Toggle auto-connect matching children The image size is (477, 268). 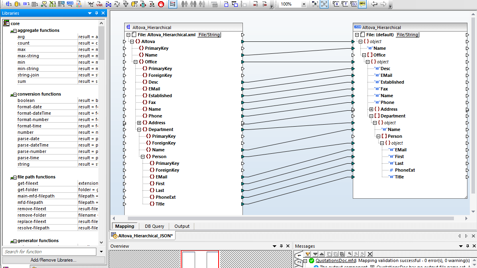point(173,4)
